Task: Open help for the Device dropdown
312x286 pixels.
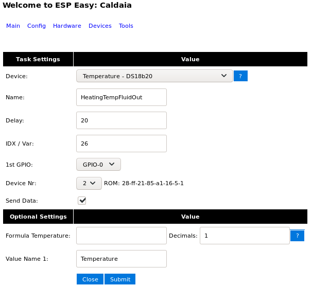Action: pos(240,76)
